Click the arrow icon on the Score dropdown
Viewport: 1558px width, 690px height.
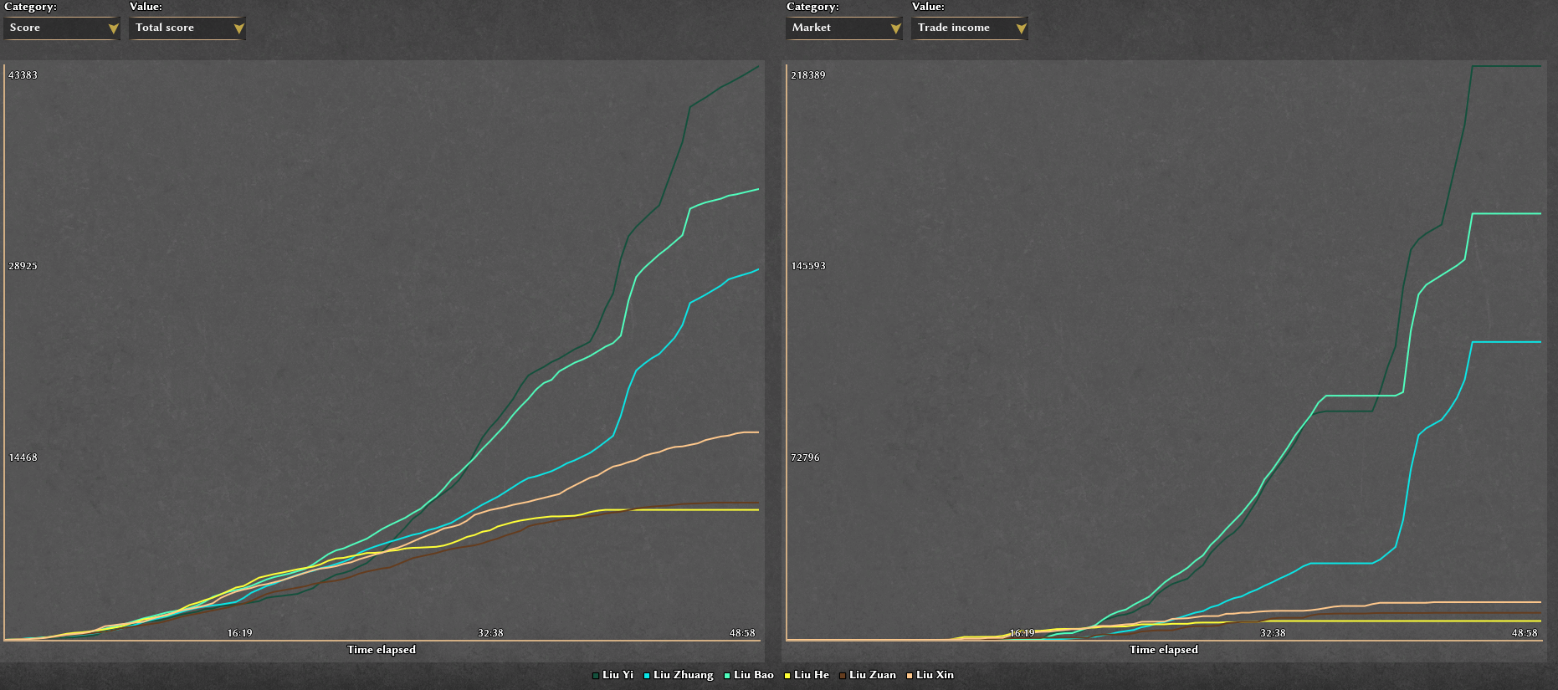click(114, 29)
